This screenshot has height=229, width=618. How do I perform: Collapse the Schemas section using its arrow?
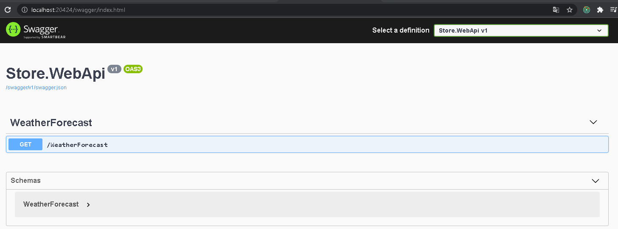coord(596,181)
